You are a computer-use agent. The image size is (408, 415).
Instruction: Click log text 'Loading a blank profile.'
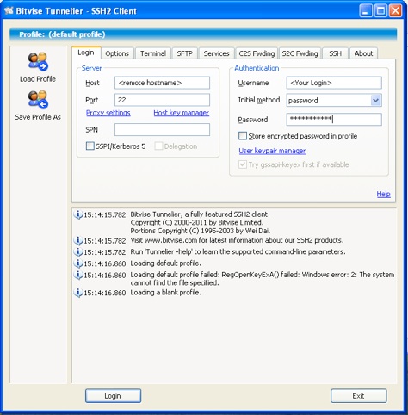[165, 293]
